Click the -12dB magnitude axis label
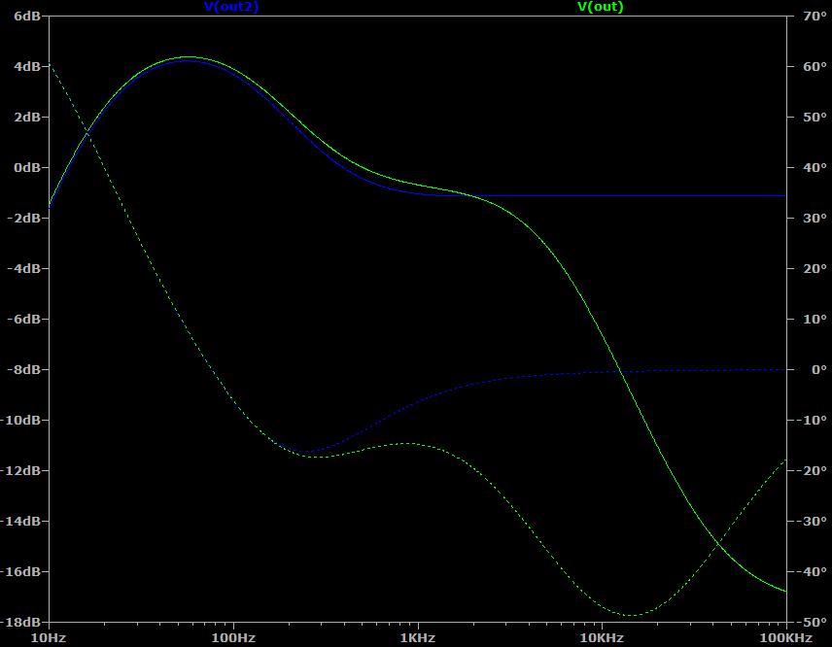832x647 pixels. (21, 470)
